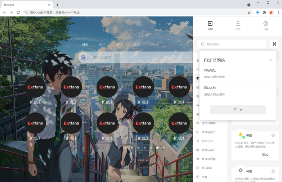This screenshot has width=282, height=182.
Task: Focus the 搜索网站 search box
Action: click(232, 44)
